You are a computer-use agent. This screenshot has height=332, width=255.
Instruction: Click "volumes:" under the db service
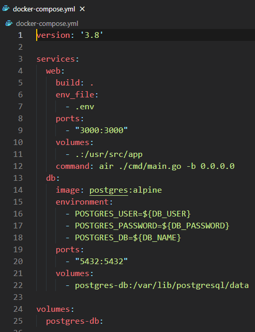click(x=74, y=273)
